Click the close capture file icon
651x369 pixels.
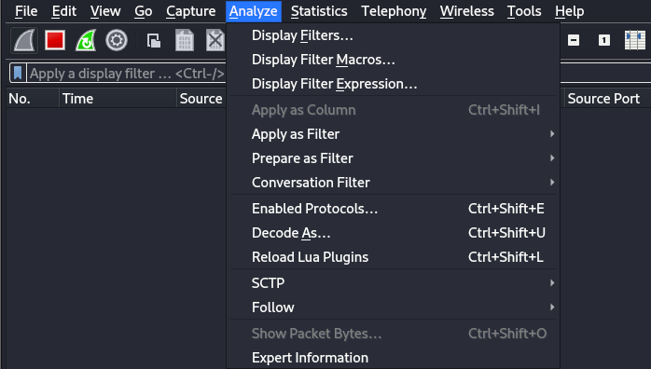coord(215,41)
